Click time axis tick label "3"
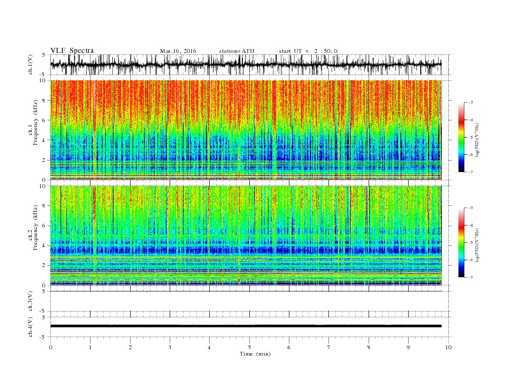Screen dimensions: 505x390 [x=170, y=347]
